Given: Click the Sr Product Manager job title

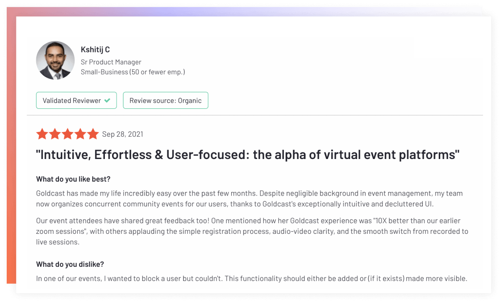Looking at the screenshot, I should (111, 62).
